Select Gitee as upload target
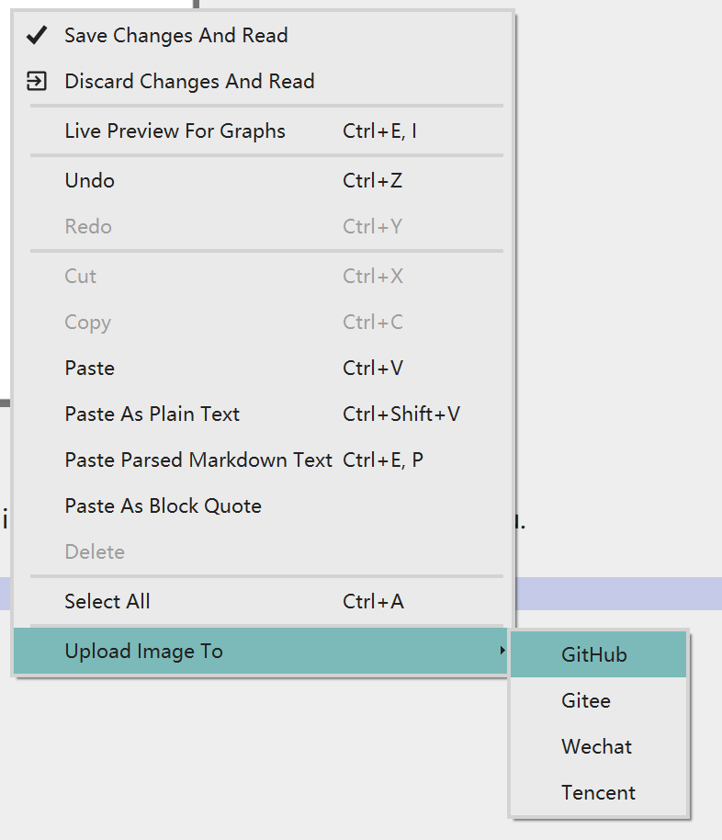Screen dimensions: 722x840 coord(598,700)
